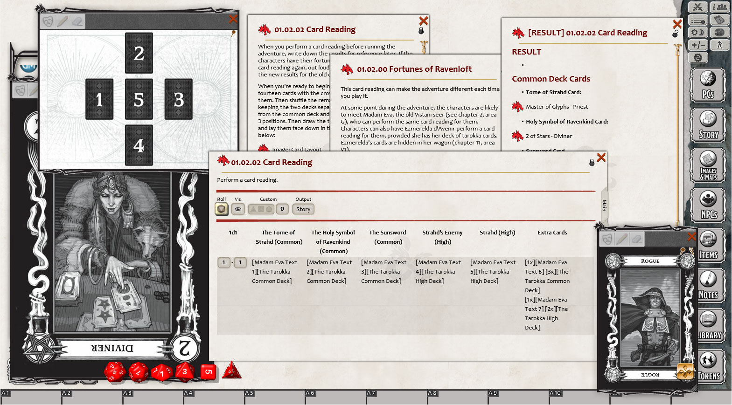Open the Combat Tracker with crossed swords
The image size is (732, 405).
click(x=698, y=7)
